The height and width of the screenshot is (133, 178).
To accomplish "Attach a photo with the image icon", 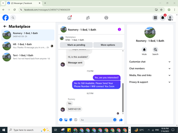I will click(x=66, y=120).
